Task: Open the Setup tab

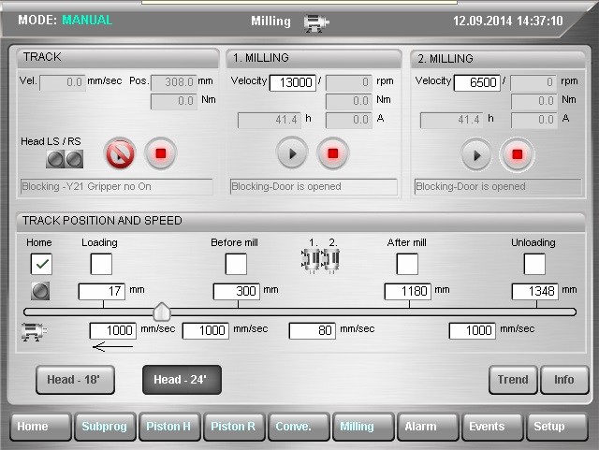Action: (557, 427)
